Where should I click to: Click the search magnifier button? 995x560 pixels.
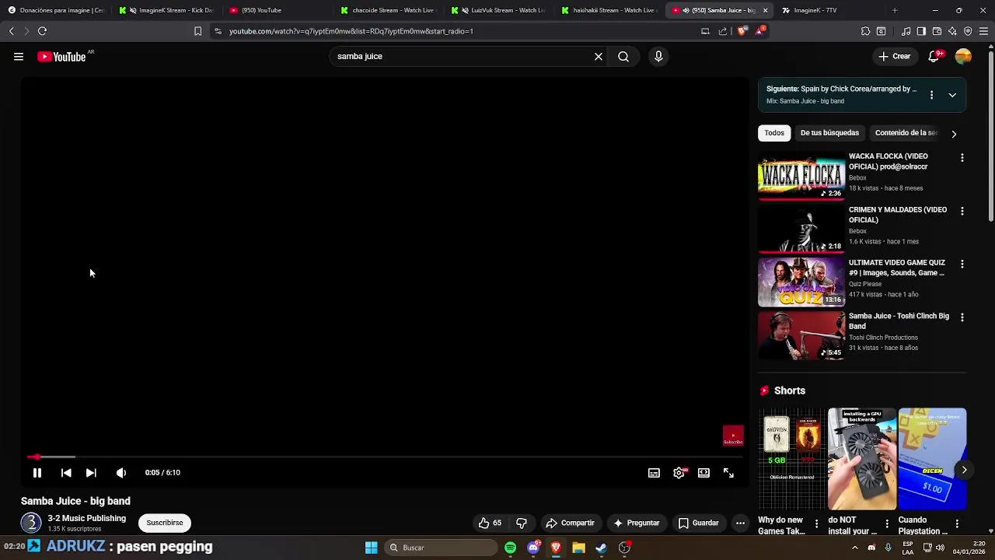pyautogui.click(x=623, y=57)
